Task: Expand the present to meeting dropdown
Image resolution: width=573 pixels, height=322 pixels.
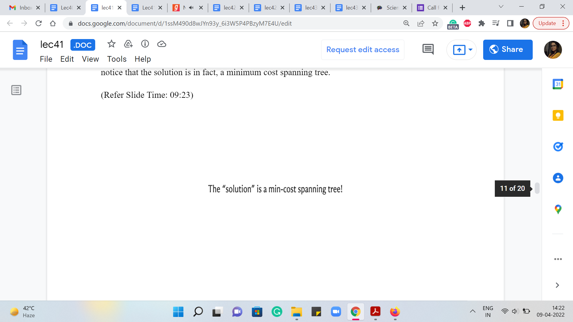Action: (471, 49)
